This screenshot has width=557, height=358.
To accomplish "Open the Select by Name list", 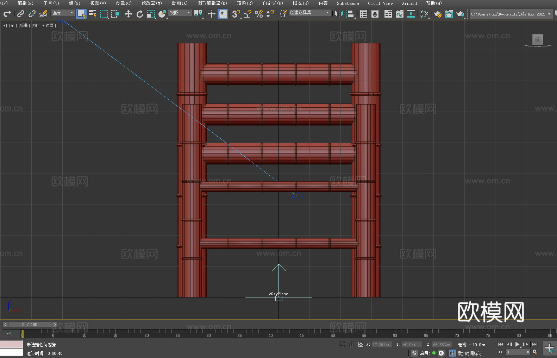I will 93,14.
